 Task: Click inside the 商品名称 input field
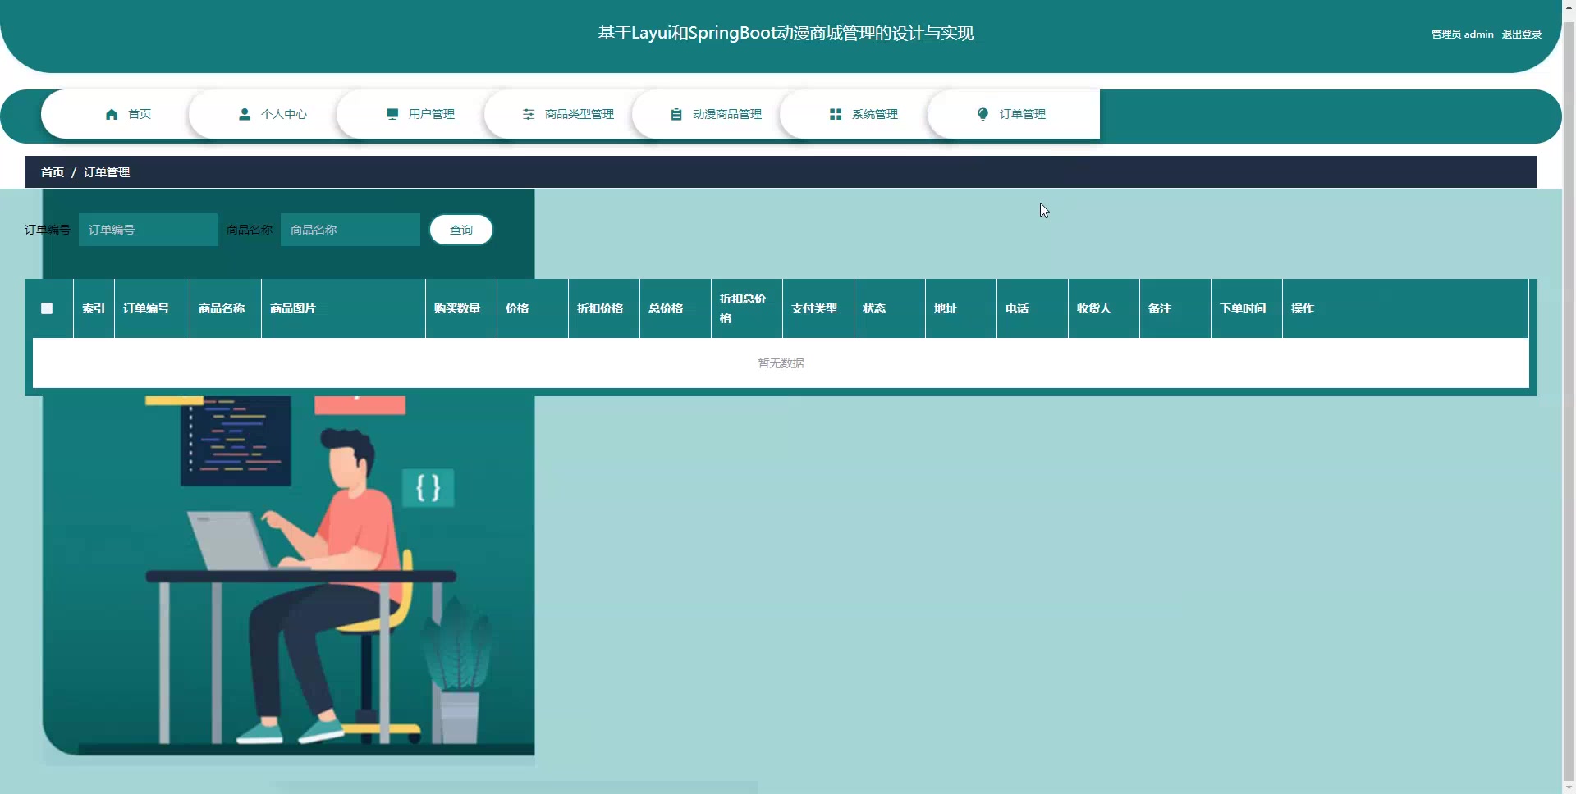pyautogui.click(x=350, y=230)
